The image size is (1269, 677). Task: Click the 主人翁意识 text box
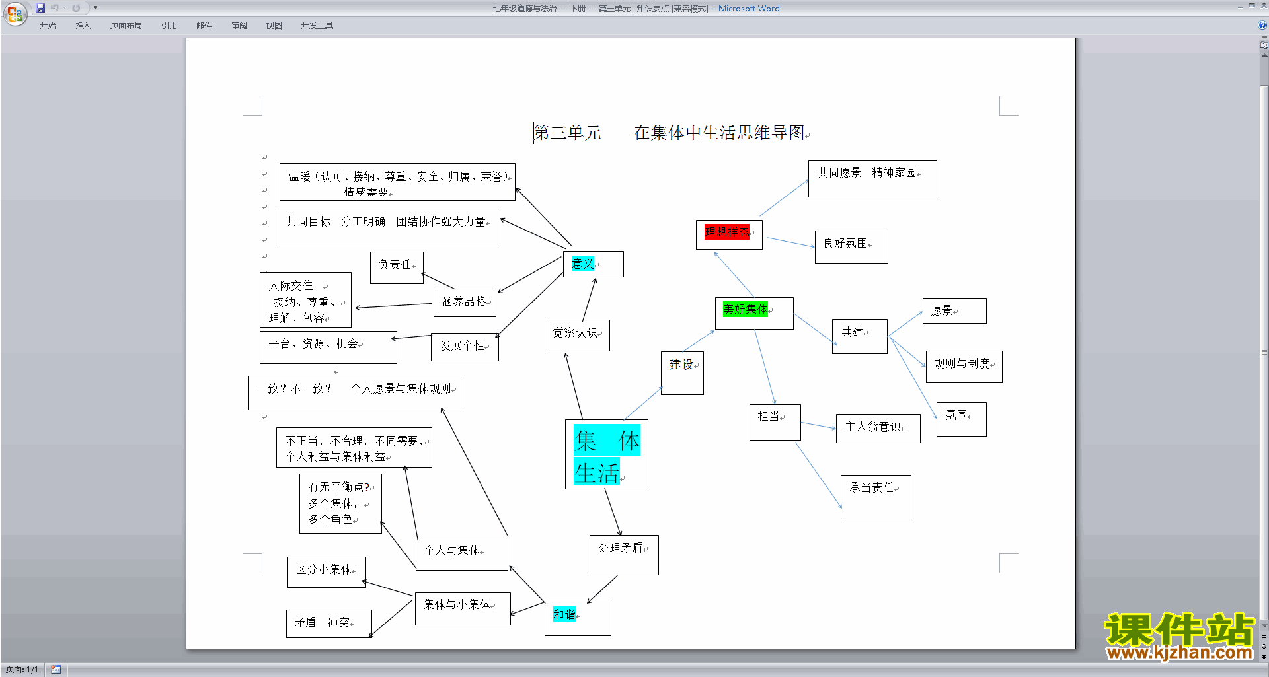pyautogui.click(x=878, y=429)
